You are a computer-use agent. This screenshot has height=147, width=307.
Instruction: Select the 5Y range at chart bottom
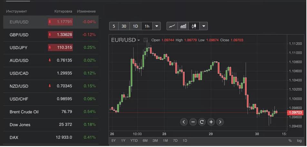coord(113,141)
